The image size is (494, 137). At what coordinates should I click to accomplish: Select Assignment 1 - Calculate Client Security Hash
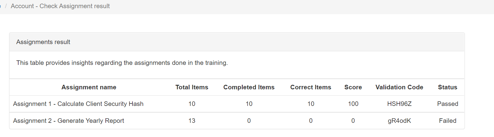tap(78, 104)
